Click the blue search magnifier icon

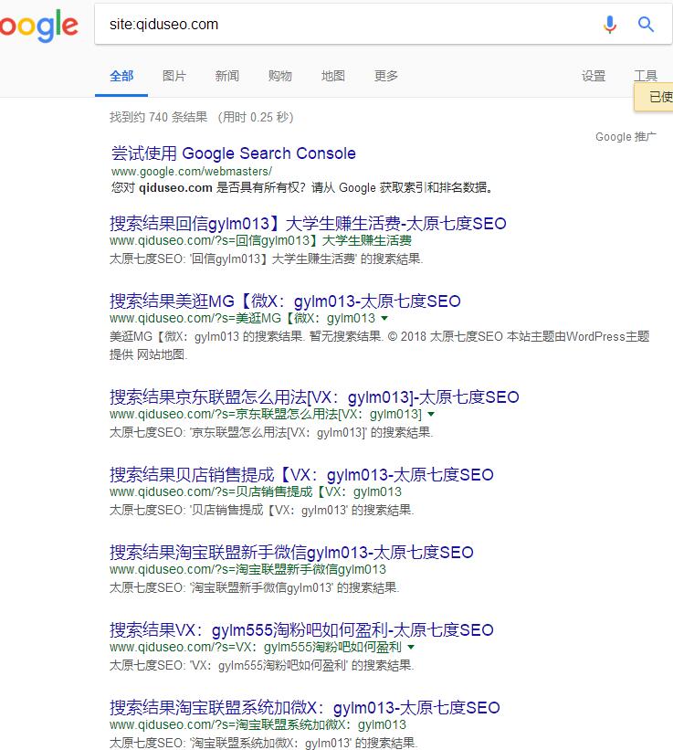pos(646,24)
